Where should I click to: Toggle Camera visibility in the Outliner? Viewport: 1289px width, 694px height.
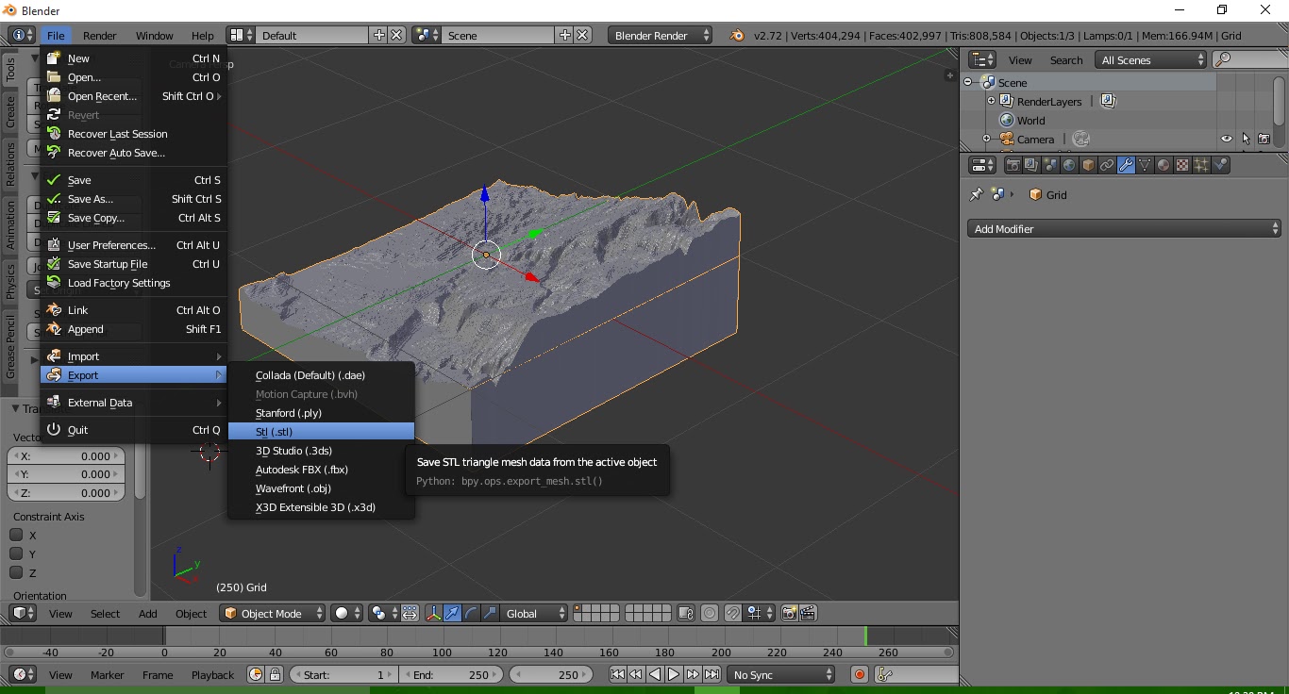[x=1226, y=139]
